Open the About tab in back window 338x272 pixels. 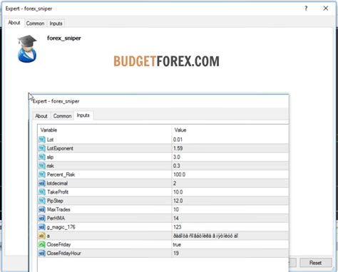coord(14,23)
